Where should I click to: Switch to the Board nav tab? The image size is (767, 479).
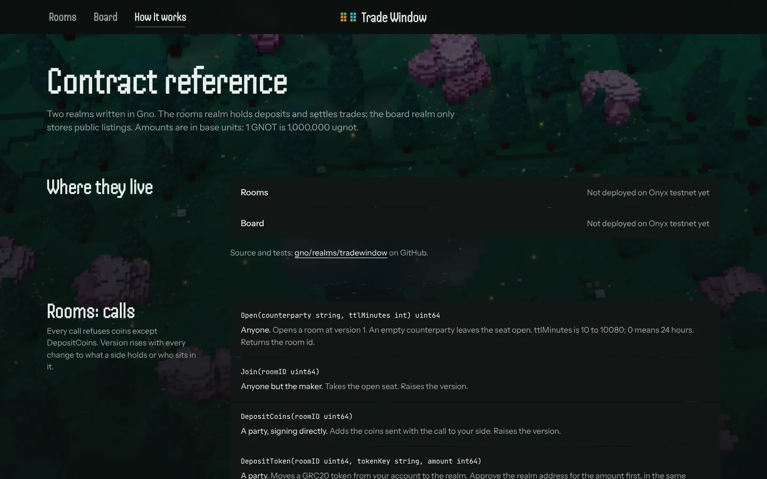[105, 17]
